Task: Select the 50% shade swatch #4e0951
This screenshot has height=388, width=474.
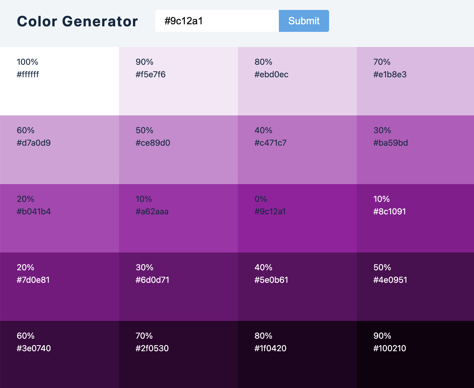Action: (x=415, y=287)
